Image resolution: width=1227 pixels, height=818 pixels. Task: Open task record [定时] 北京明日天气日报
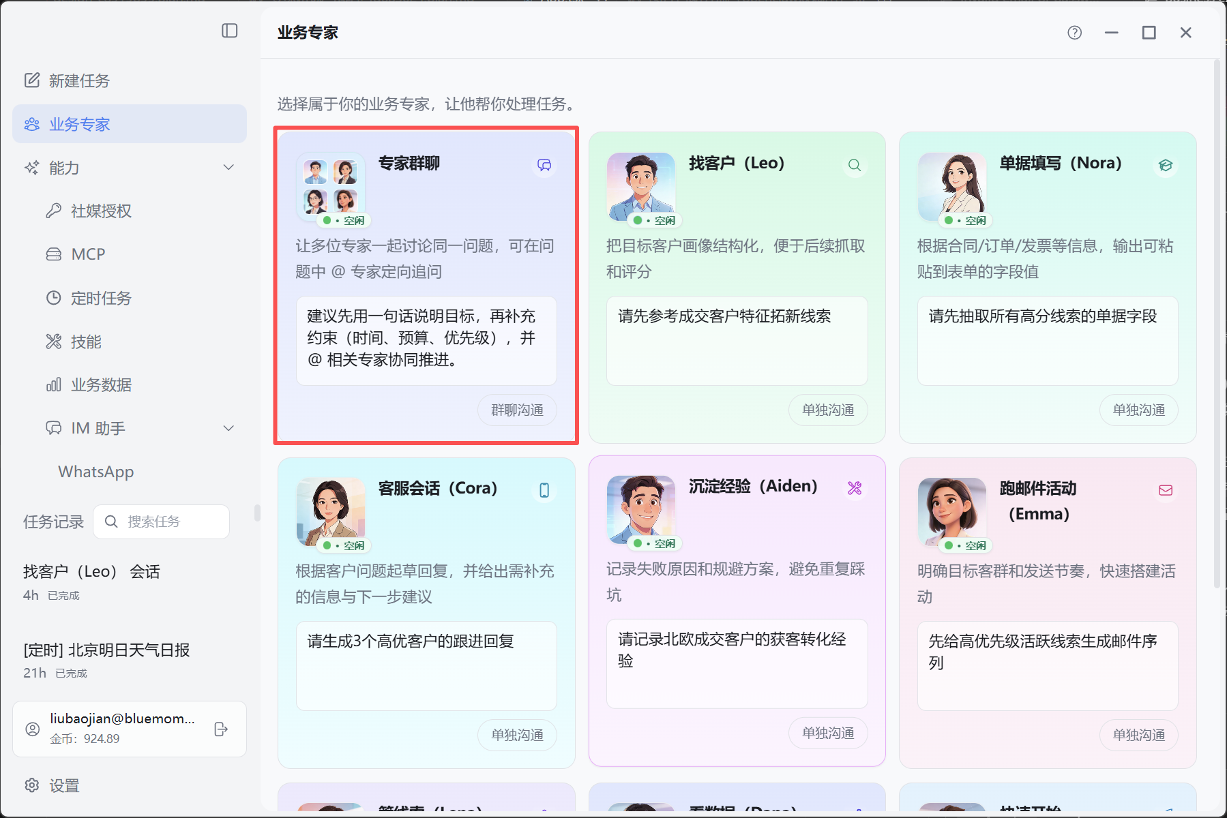[130, 660]
